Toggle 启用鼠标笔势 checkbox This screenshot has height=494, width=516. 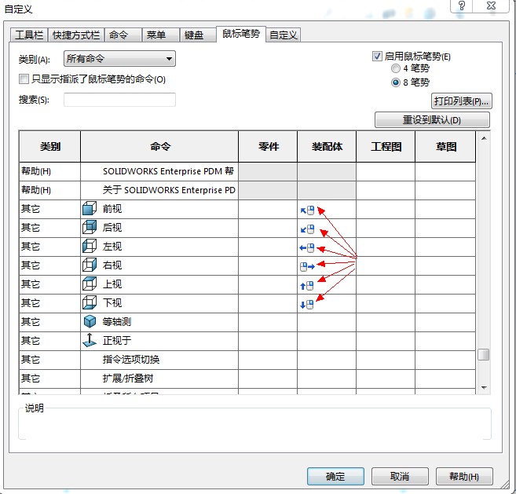point(377,57)
